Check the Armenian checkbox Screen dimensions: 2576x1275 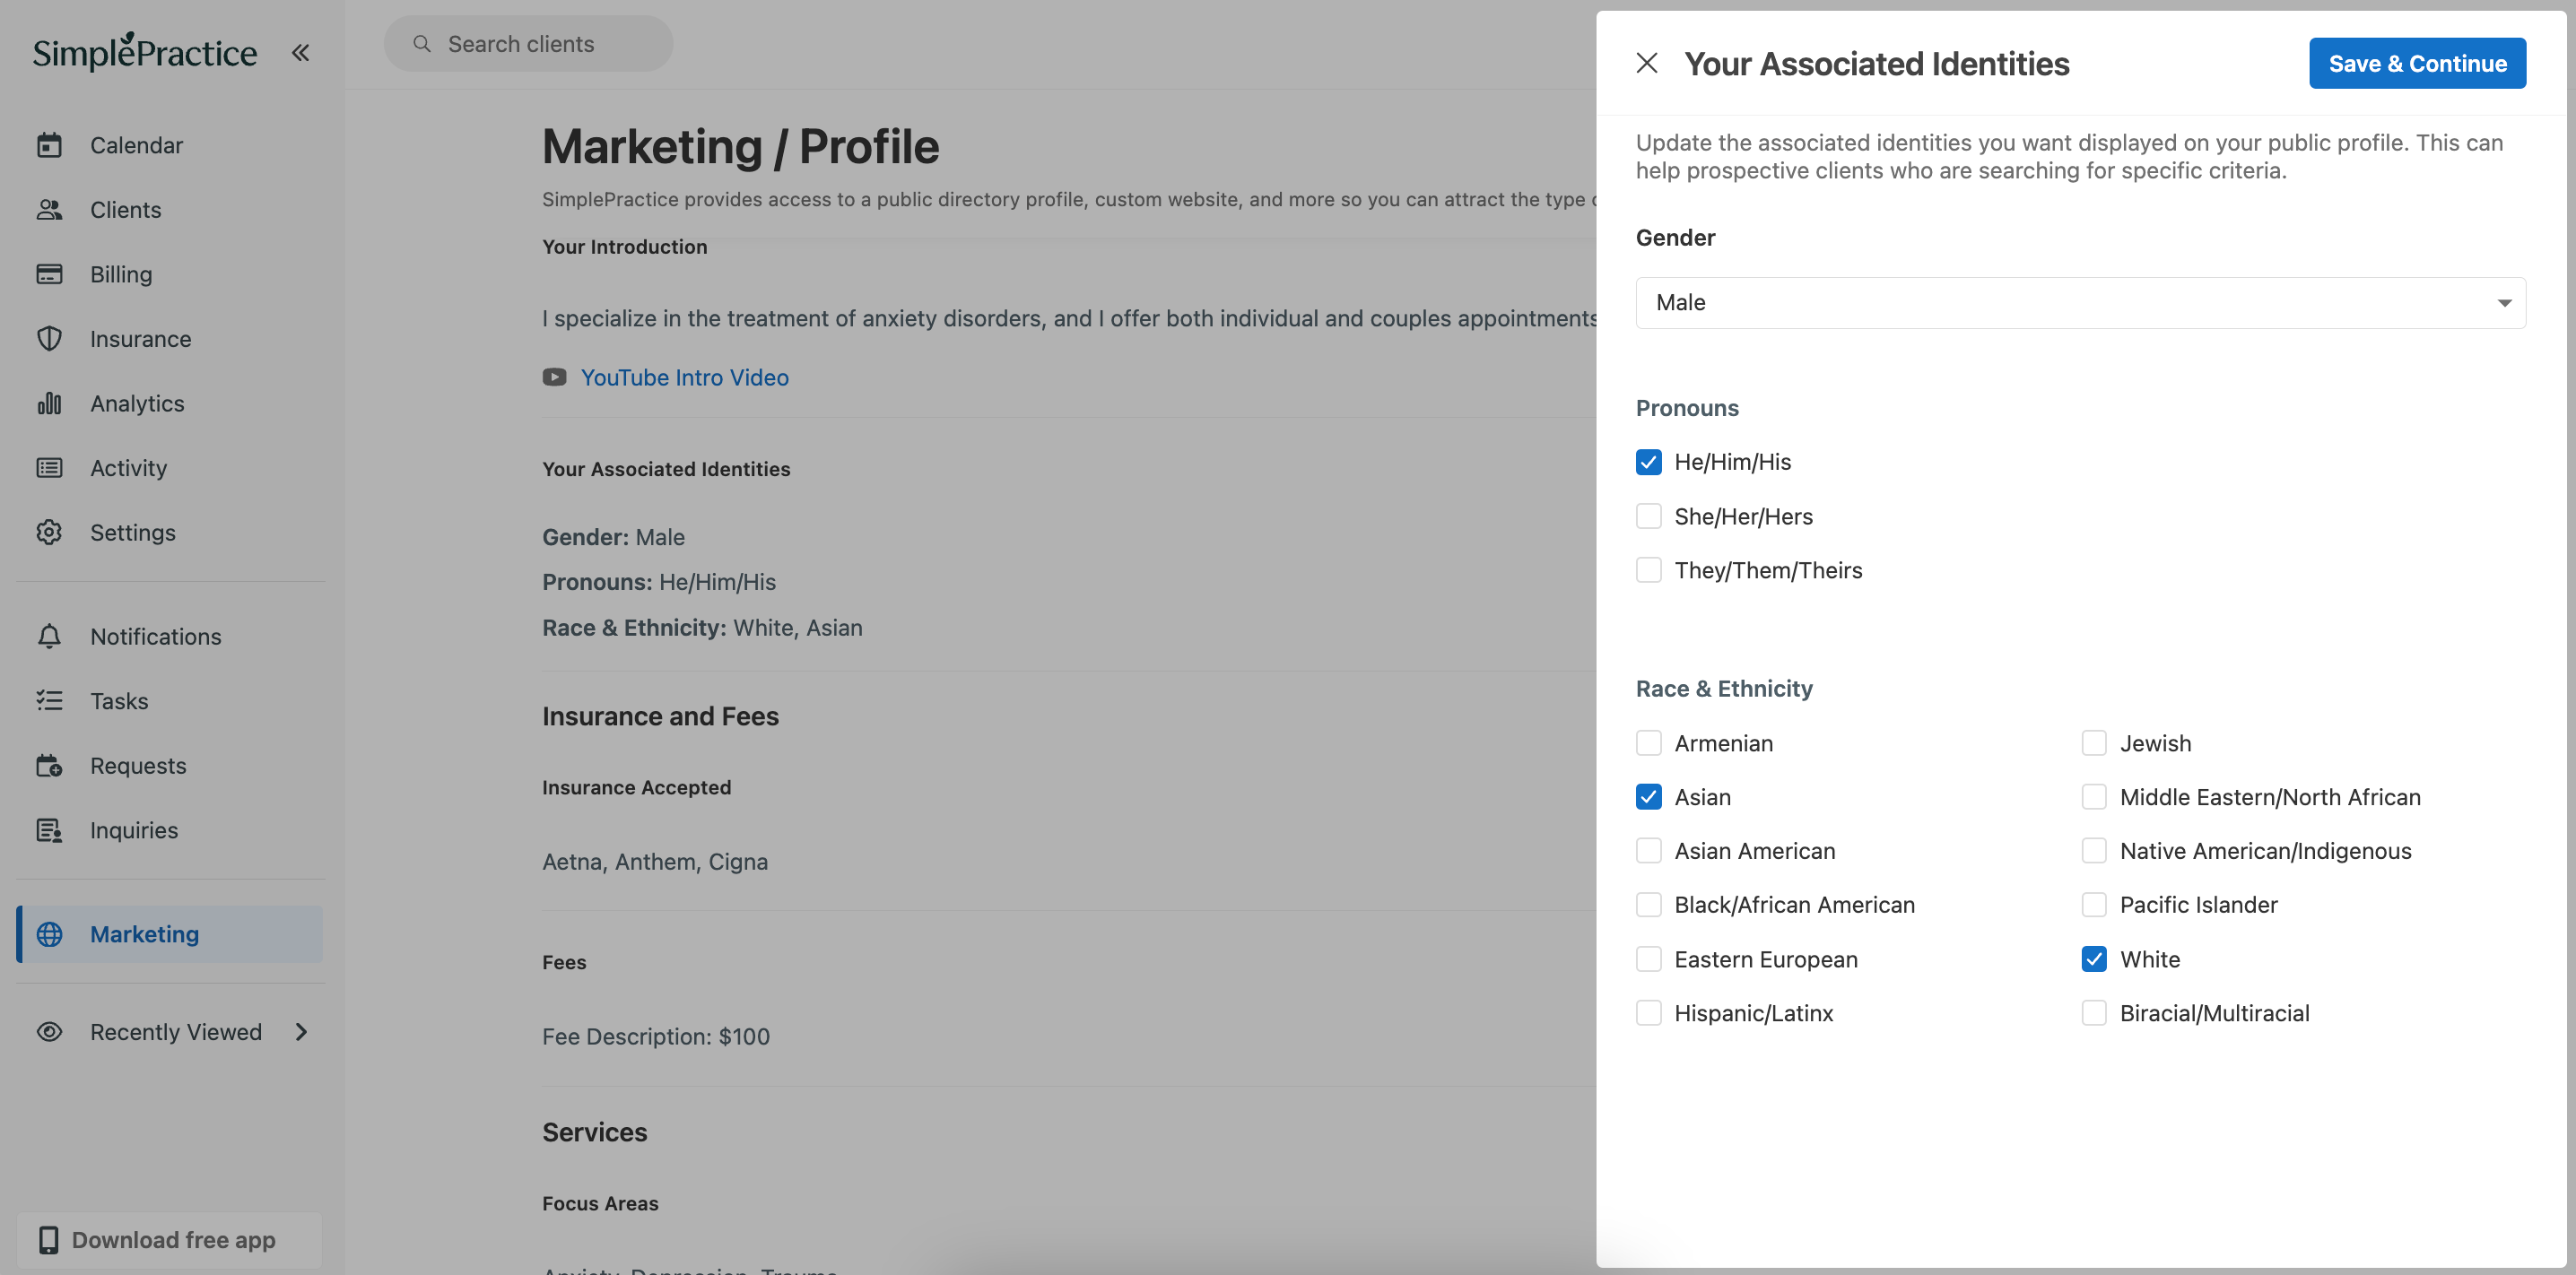[1649, 743]
